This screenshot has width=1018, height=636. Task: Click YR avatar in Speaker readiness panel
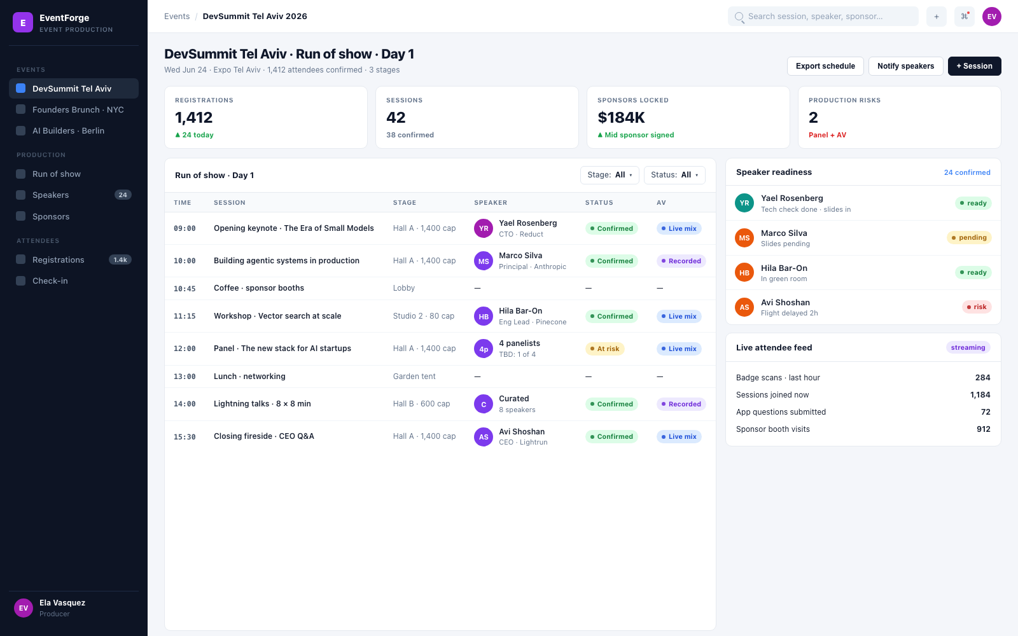[744, 203]
